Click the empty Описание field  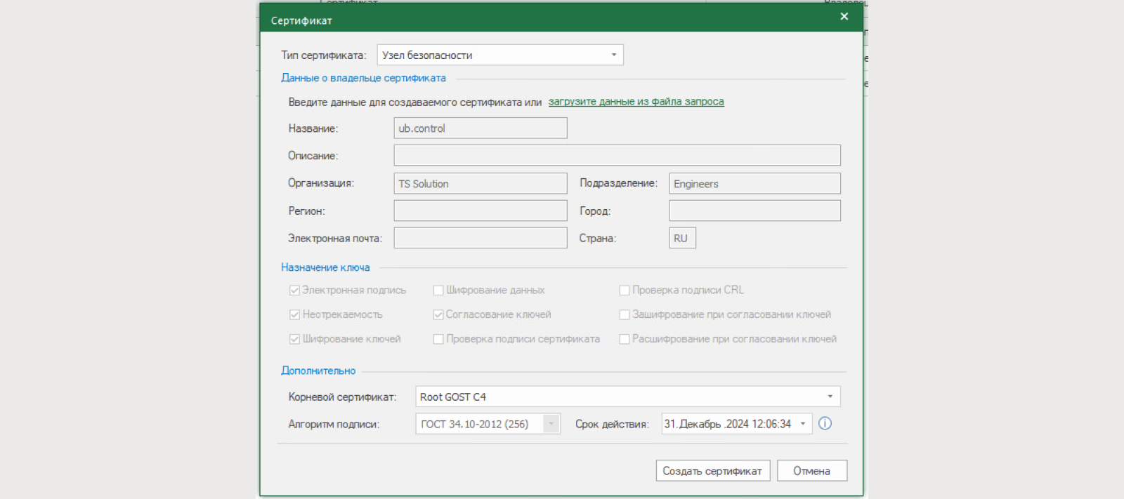[617, 155]
